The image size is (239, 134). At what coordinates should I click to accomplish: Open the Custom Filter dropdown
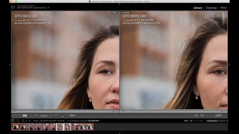tap(215, 121)
